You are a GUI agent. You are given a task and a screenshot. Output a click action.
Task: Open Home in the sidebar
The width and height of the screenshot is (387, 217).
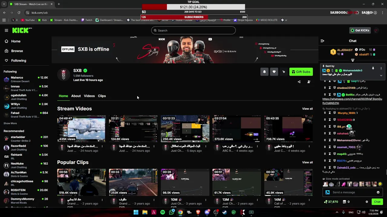pos(12,41)
